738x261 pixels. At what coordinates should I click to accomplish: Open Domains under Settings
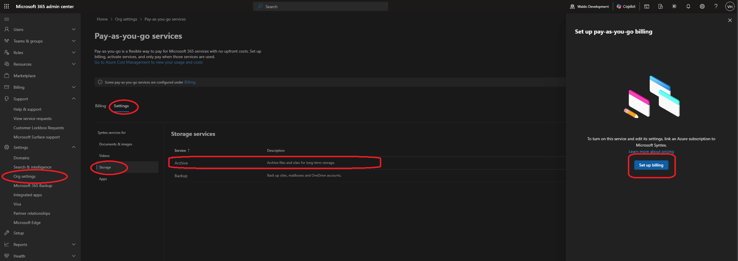pos(21,158)
